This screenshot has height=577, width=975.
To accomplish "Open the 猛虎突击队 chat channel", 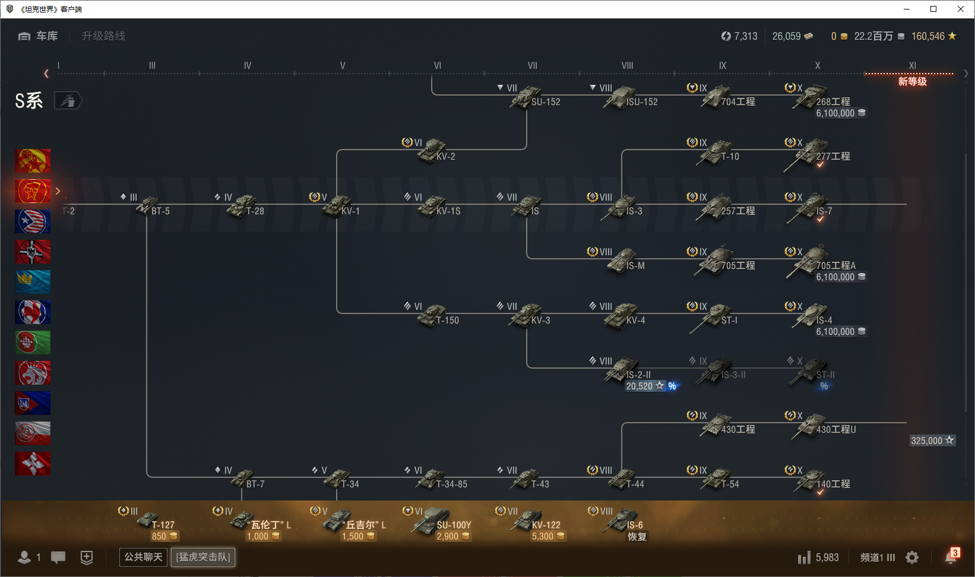I will 203,557.
